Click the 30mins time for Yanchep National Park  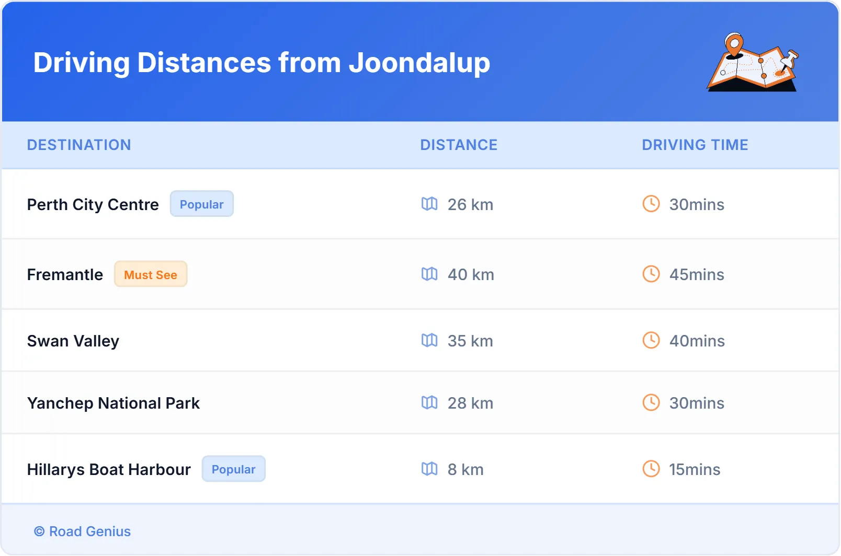pos(697,403)
